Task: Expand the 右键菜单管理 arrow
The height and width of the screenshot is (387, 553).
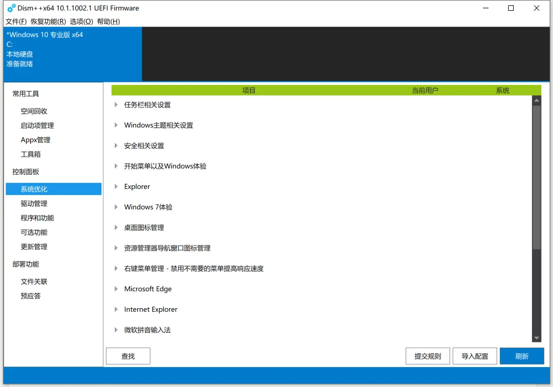Action: pos(116,268)
